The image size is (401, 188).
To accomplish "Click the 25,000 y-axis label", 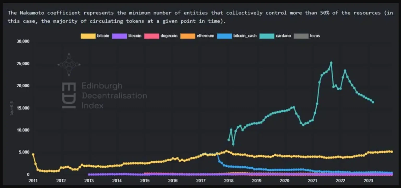I will (23, 64).
